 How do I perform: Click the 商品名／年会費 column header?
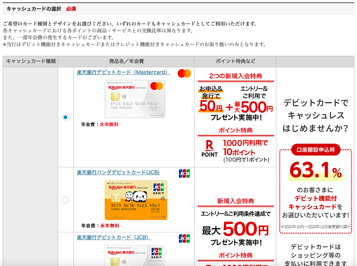(x=127, y=61)
